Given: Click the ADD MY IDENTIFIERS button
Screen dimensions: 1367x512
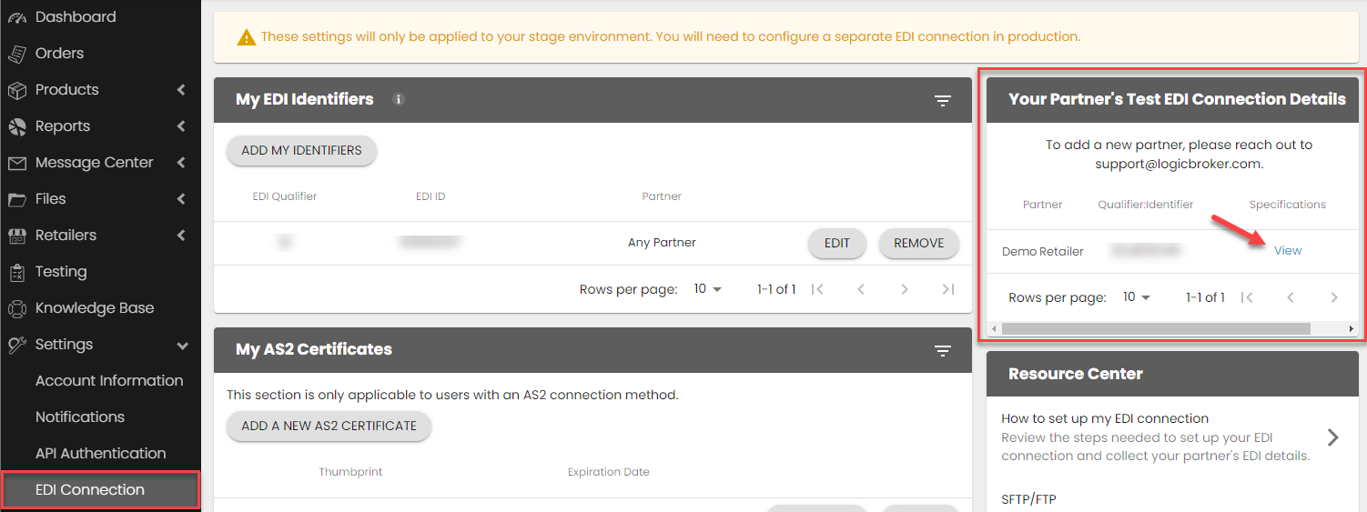Looking at the screenshot, I should click(x=301, y=151).
